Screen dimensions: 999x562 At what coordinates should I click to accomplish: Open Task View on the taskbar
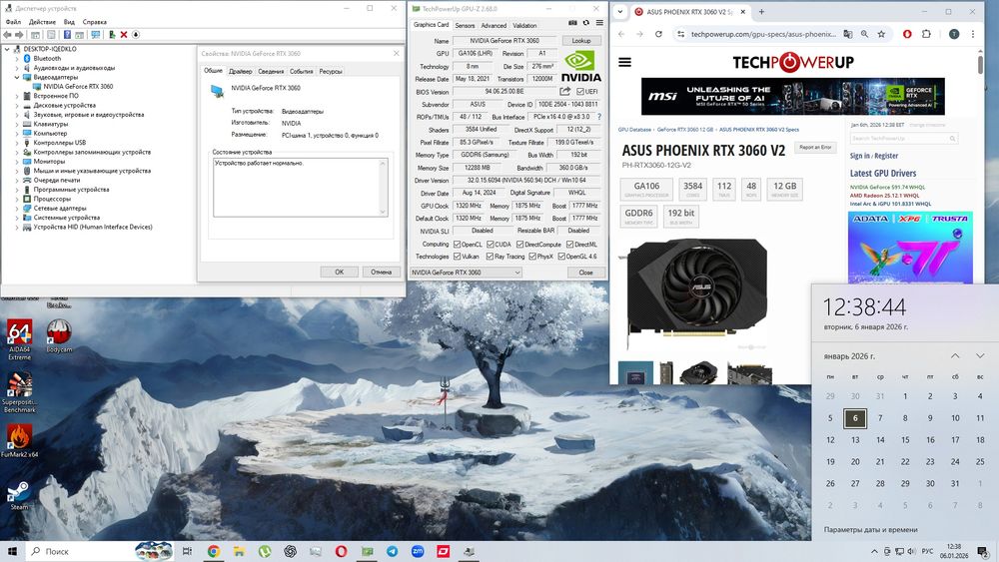tap(188, 551)
